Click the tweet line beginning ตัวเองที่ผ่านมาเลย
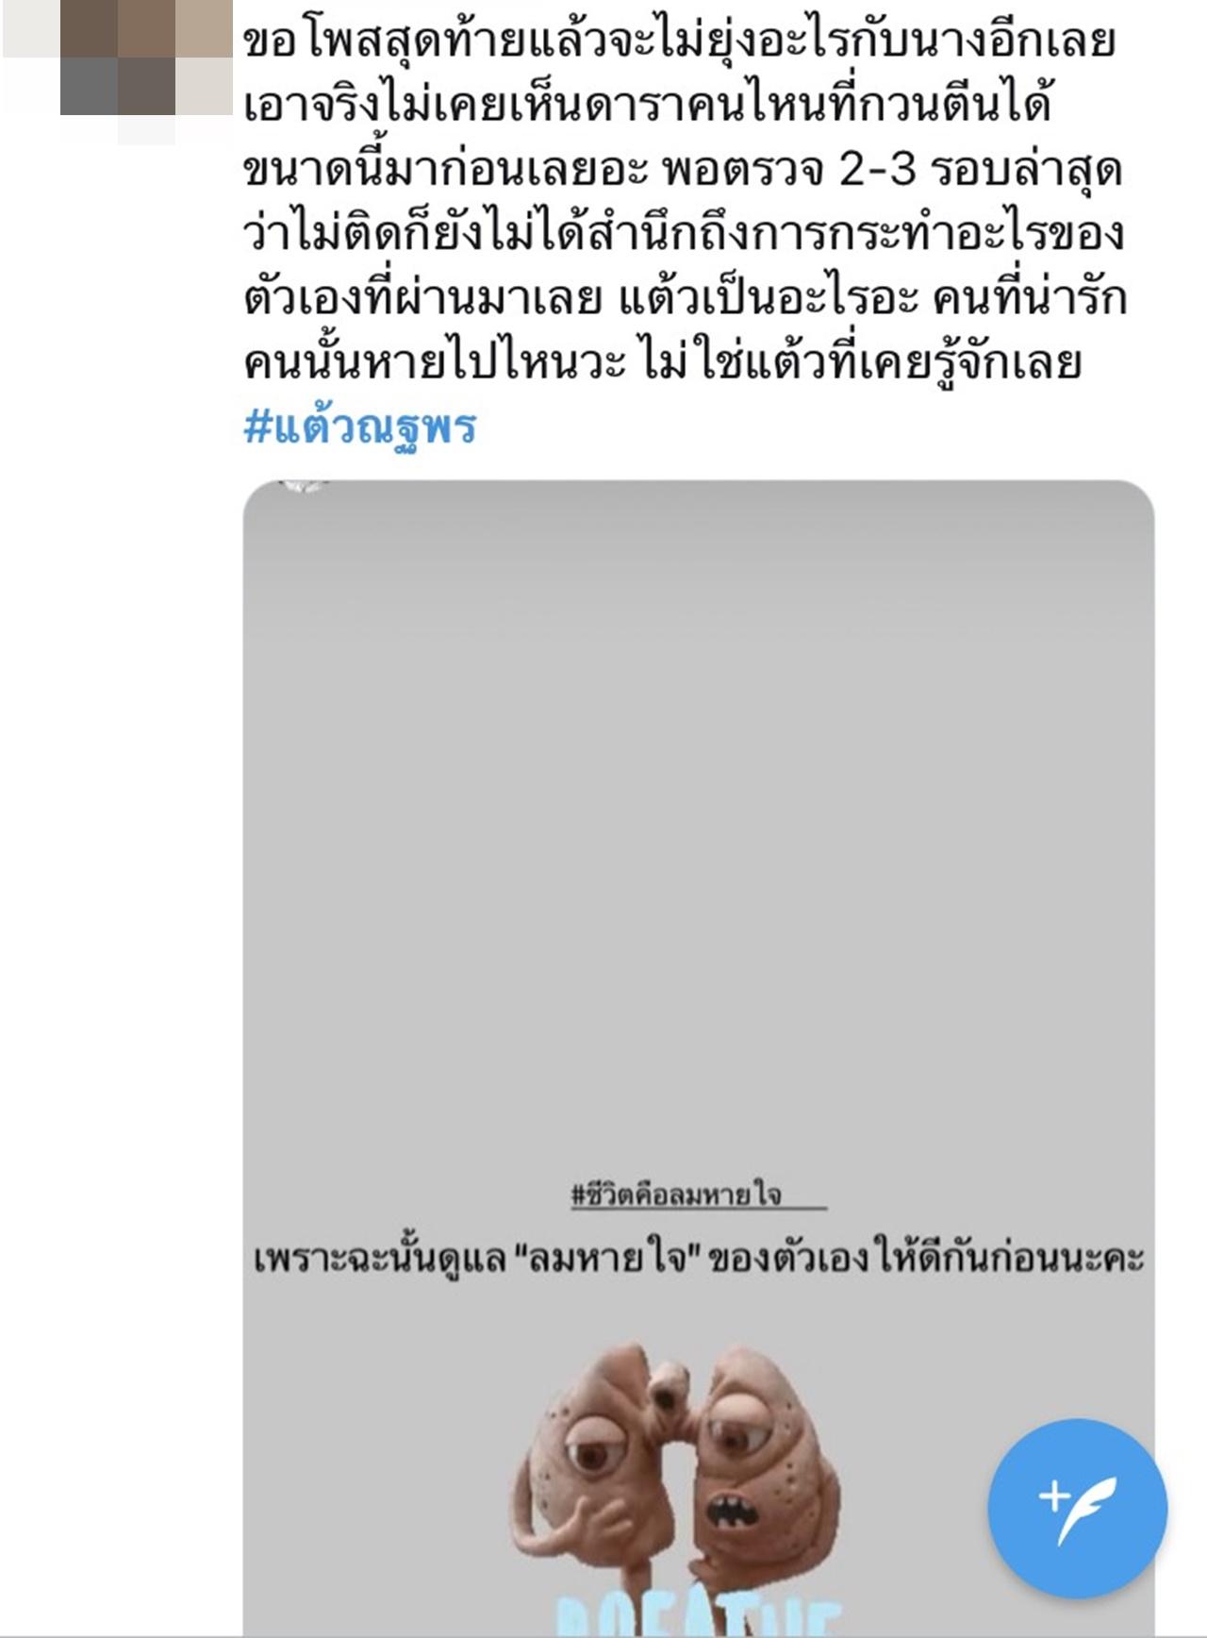This screenshot has height=1638, width=1207. pos(685,299)
